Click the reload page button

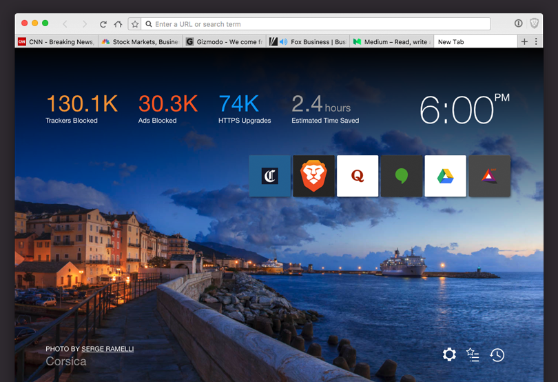pos(103,24)
